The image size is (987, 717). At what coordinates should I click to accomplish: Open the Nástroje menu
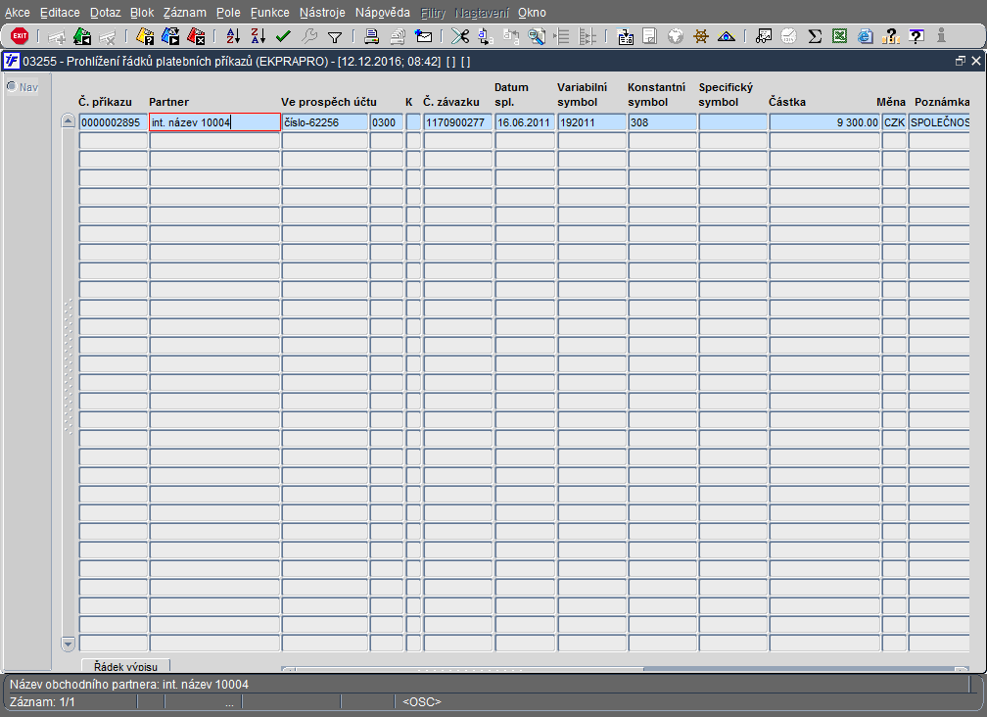point(322,13)
